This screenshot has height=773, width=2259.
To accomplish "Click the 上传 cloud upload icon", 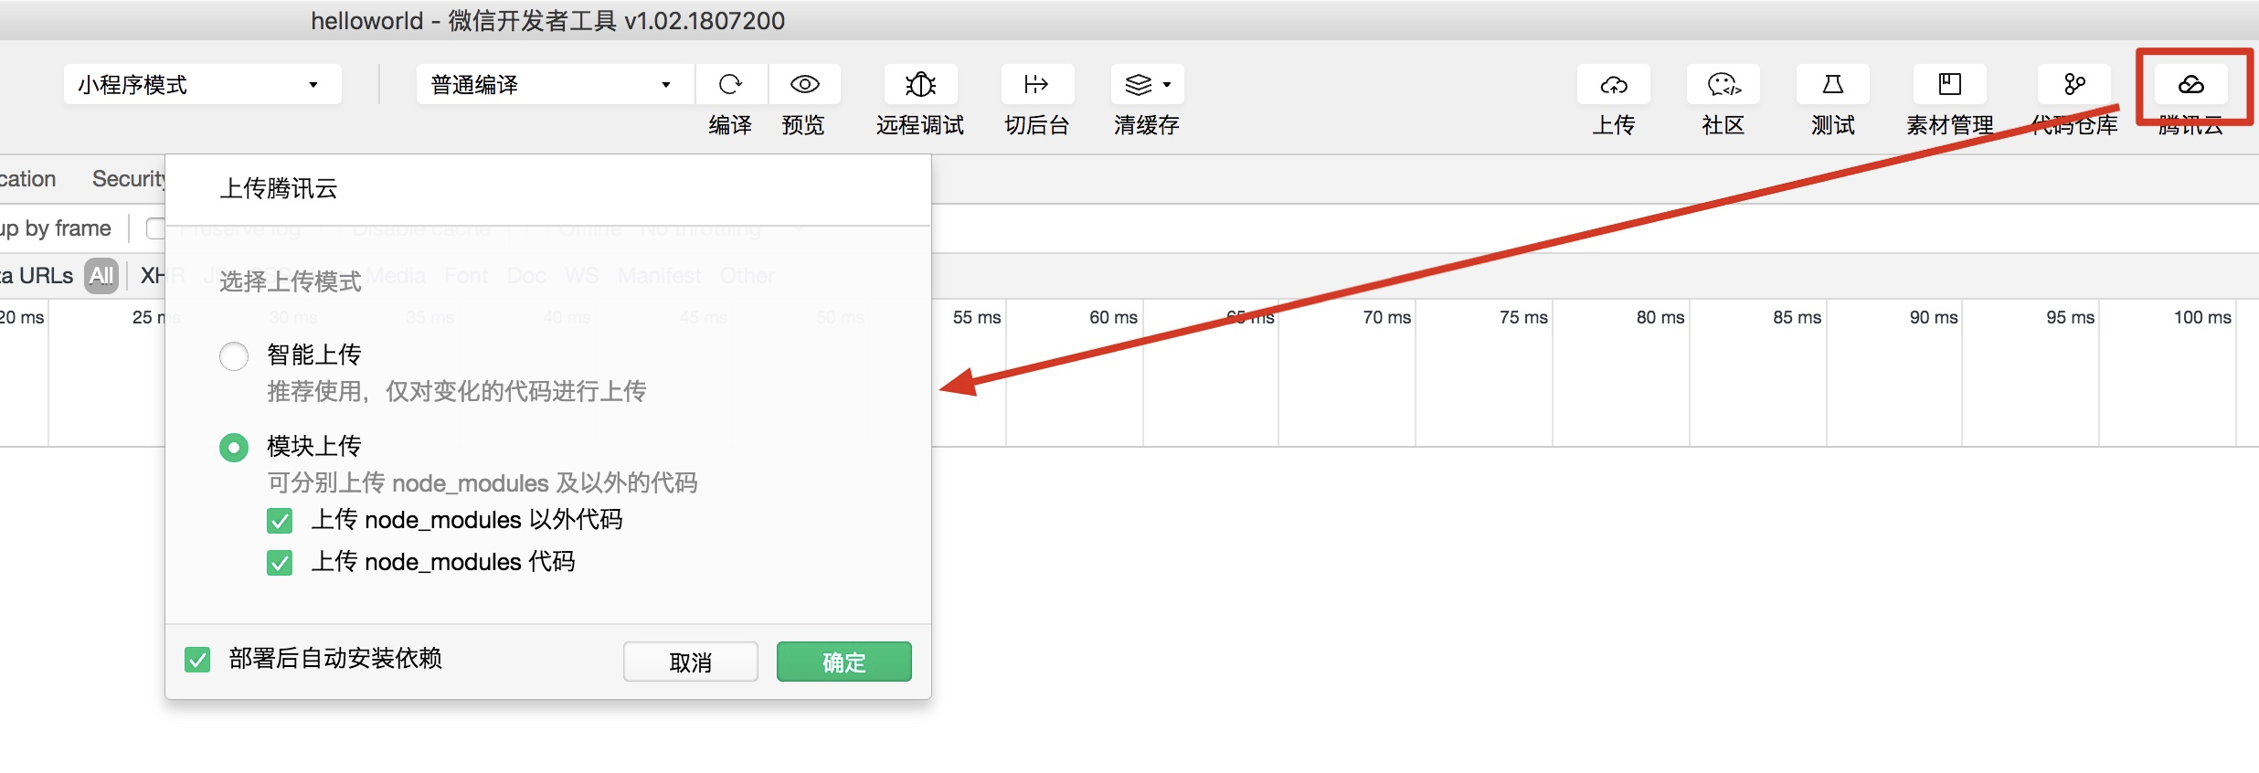I will pos(1614,84).
